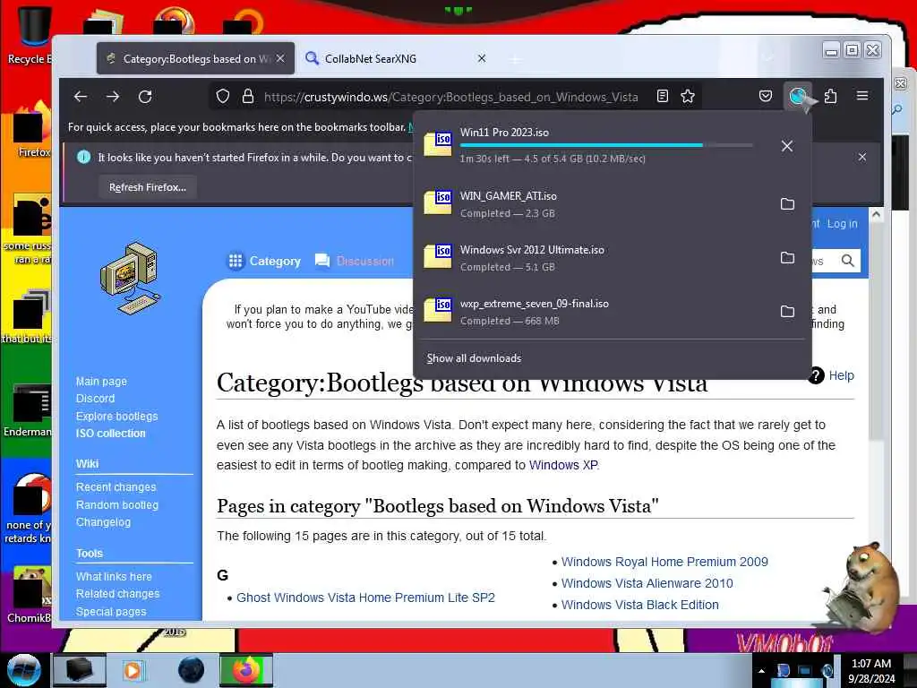Viewport: 917px width, 688px height.
Task: Open Discord sidebar link
Action: (x=95, y=399)
